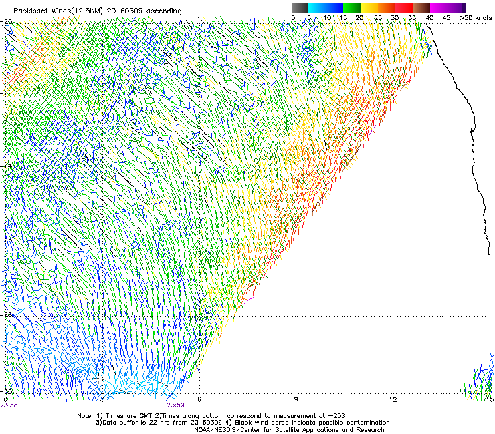Click the red 30-35 knots legend swatch
The height and width of the screenshot is (434, 495).
(404, 8)
